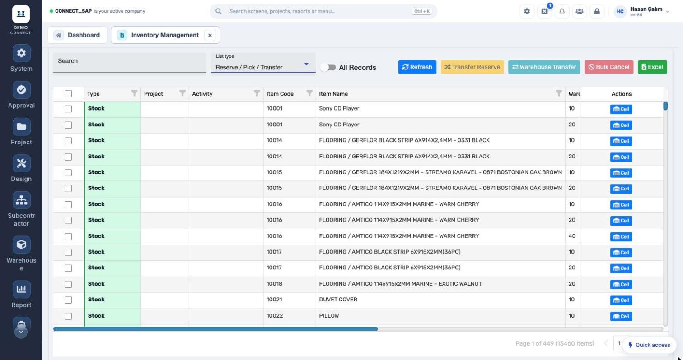Open the Report chart icon

point(21,289)
